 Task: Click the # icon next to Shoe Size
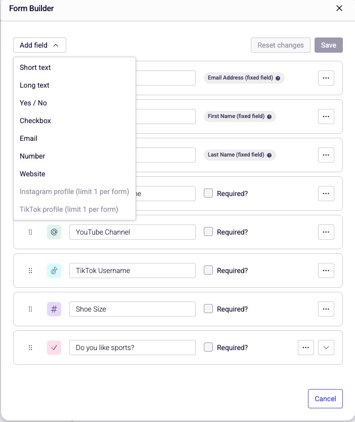[54, 309]
